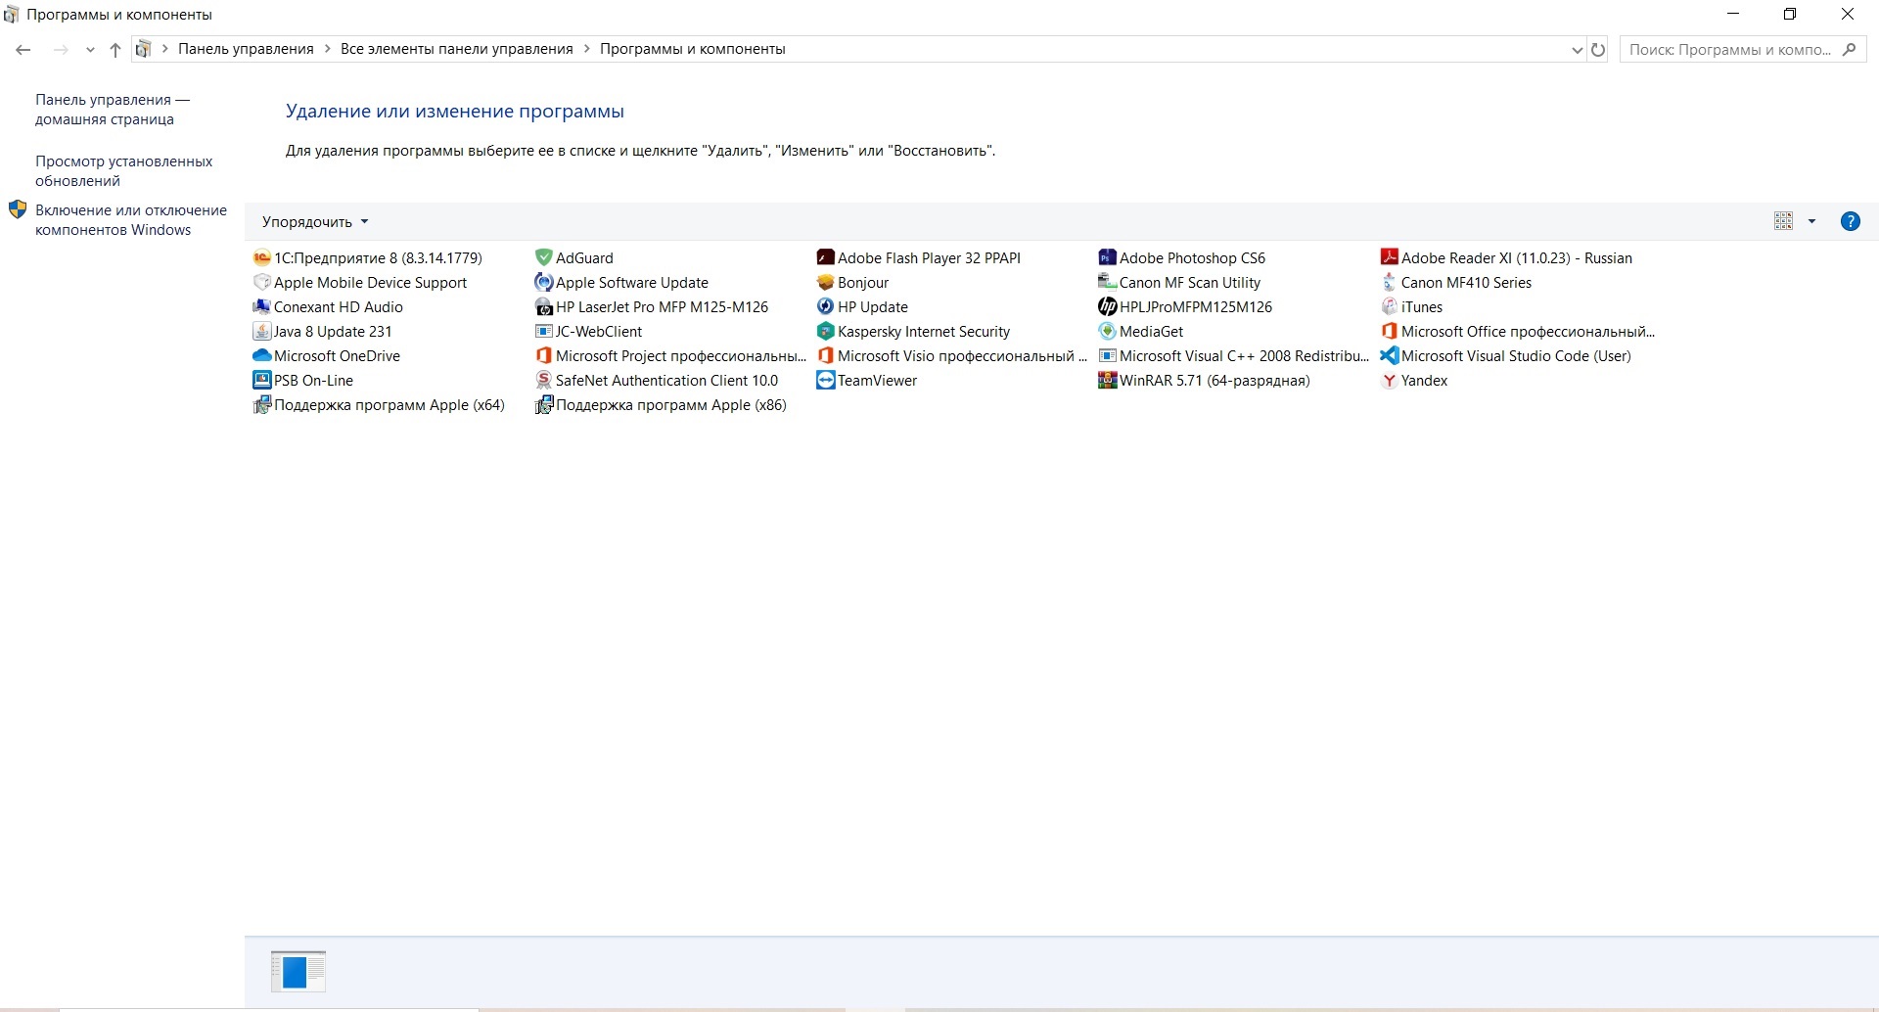The image size is (1879, 1012).
Task: Select the Microsoft Visual Studio Code icon
Action: pyautogui.click(x=1389, y=356)
